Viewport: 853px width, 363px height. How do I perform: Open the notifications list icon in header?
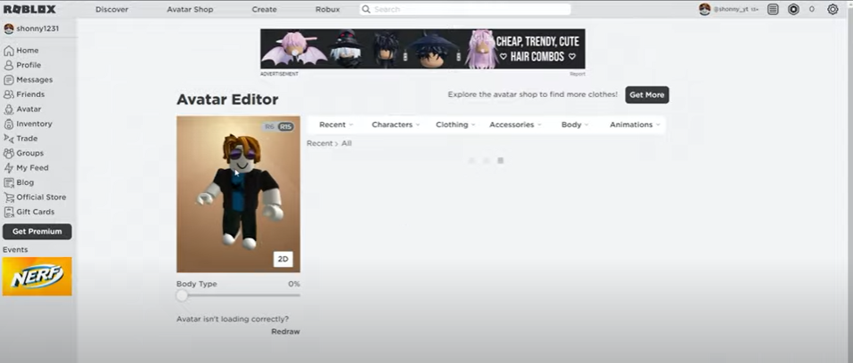click(773, 9)
